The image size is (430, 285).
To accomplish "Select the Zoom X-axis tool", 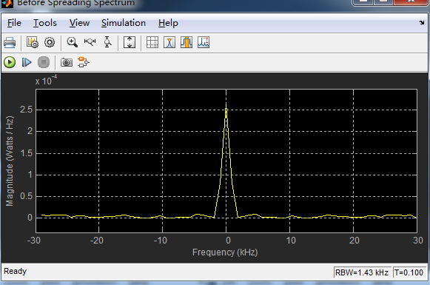I will tap(90, 42).
